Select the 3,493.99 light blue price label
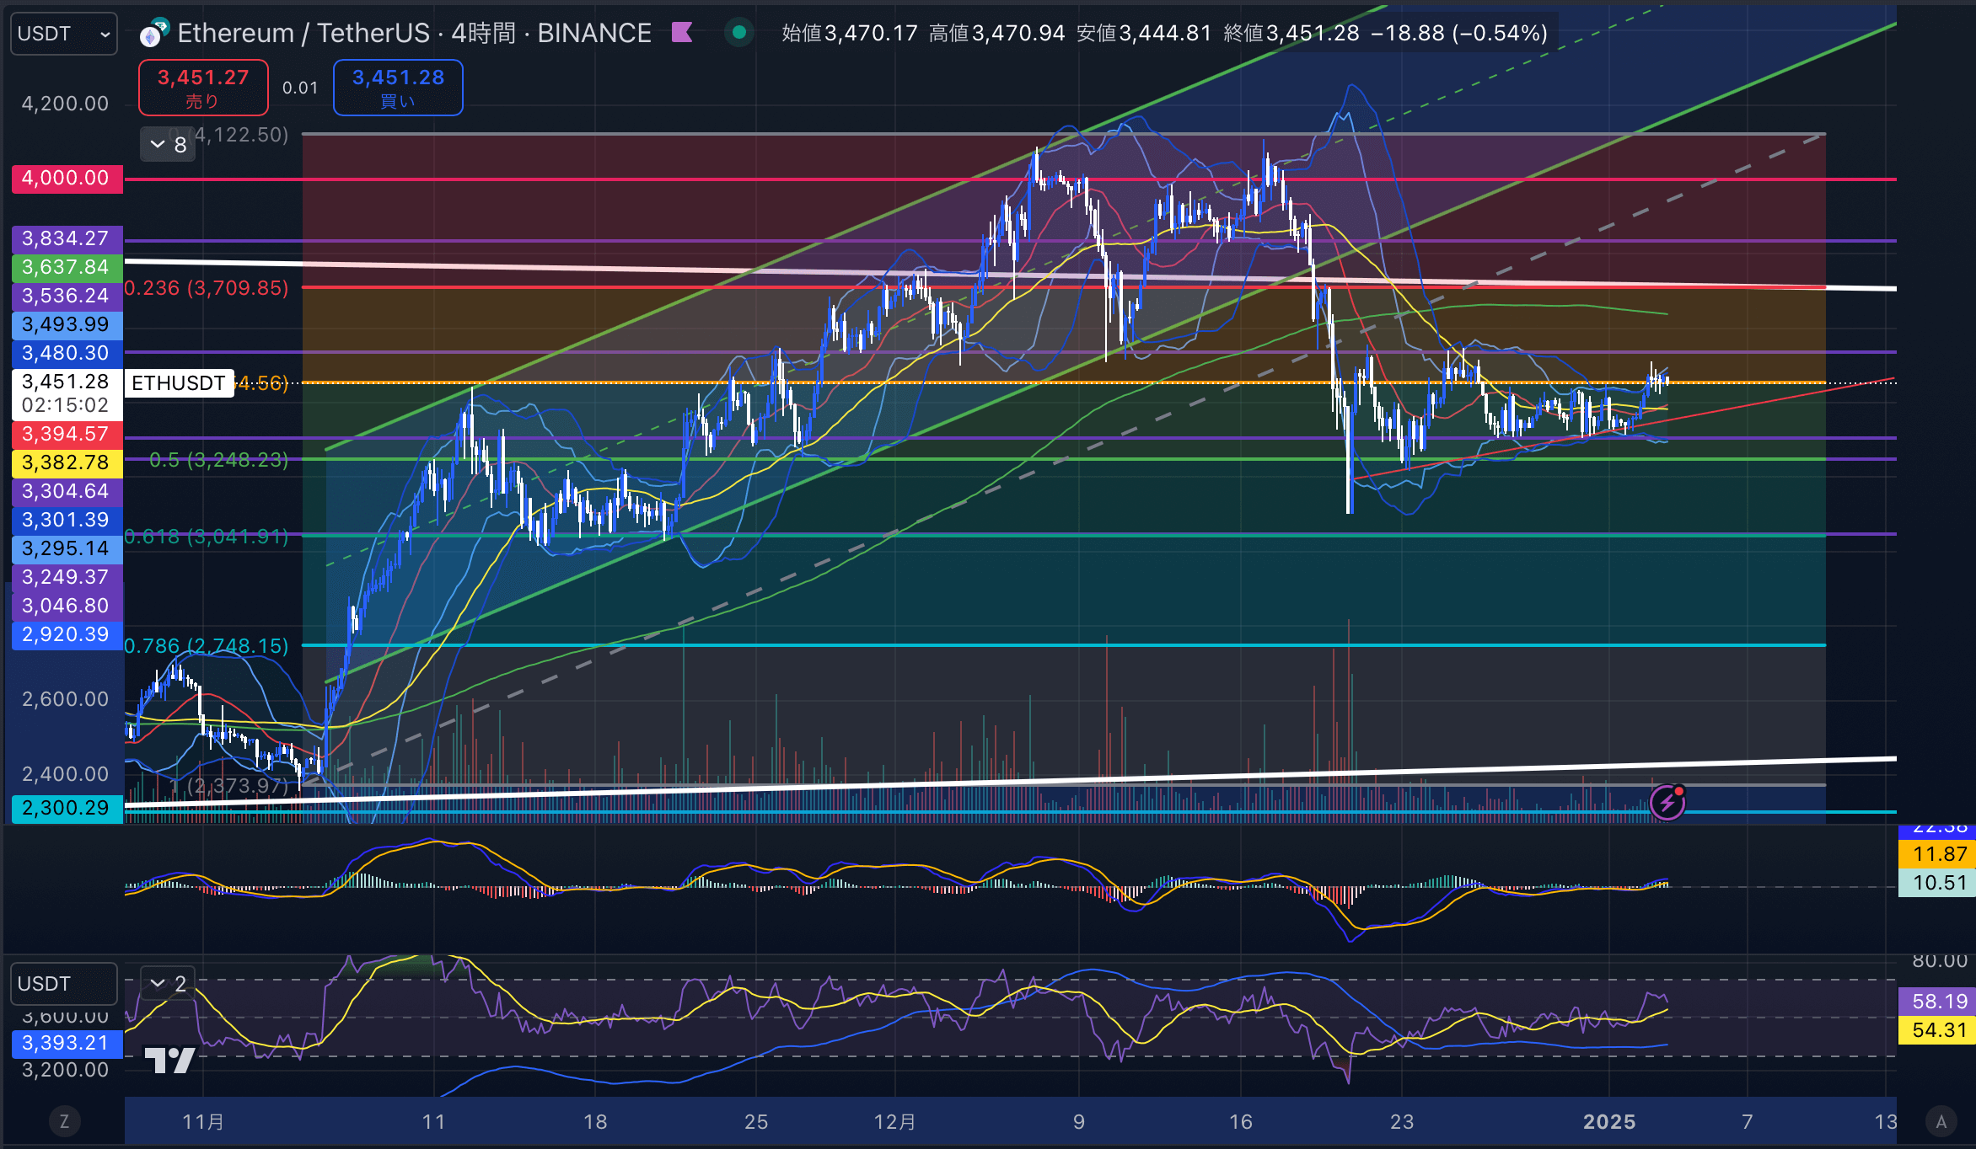 [x=67, y=324]
